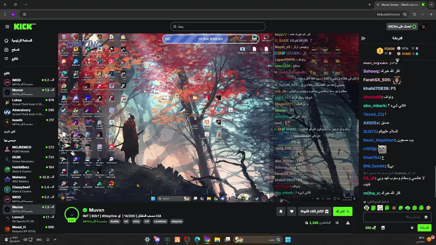This screenshot has height=245, width=436.
Task: Click the Windows Start button on taskbar
Action: pyautogui.click(x=288, y=240)
